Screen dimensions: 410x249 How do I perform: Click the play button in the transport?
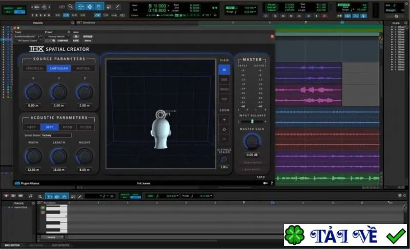click(316, 16)
